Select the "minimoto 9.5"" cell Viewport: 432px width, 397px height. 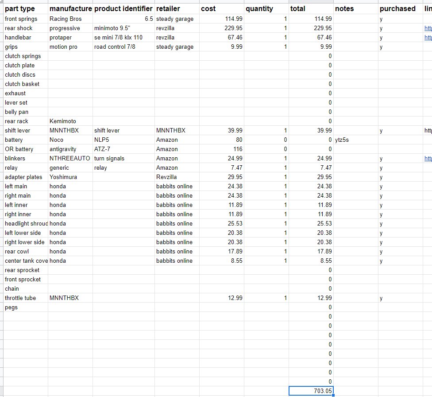123,28
